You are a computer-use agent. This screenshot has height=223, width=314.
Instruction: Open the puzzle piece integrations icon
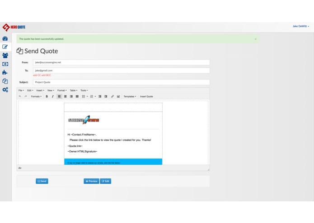click(x=5, y=72)
